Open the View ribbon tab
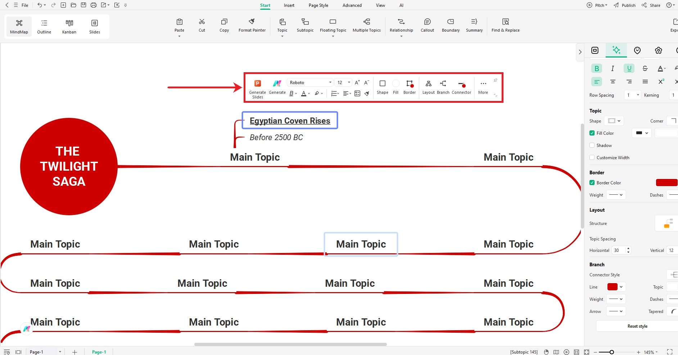This screenshot has width=678, height=355. click(x=380, y=5)
